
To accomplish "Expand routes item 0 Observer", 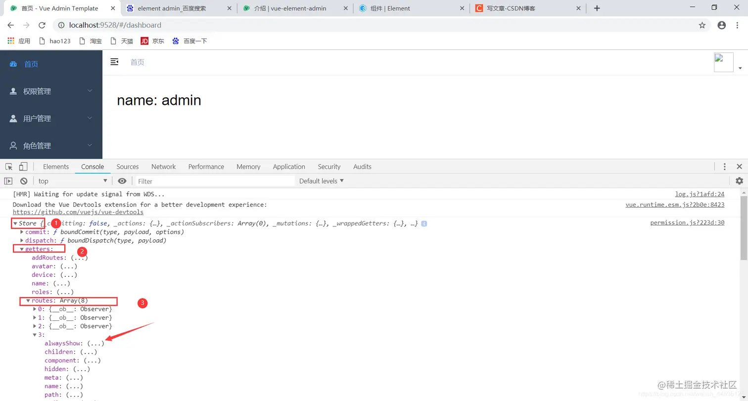I will 35,309.
